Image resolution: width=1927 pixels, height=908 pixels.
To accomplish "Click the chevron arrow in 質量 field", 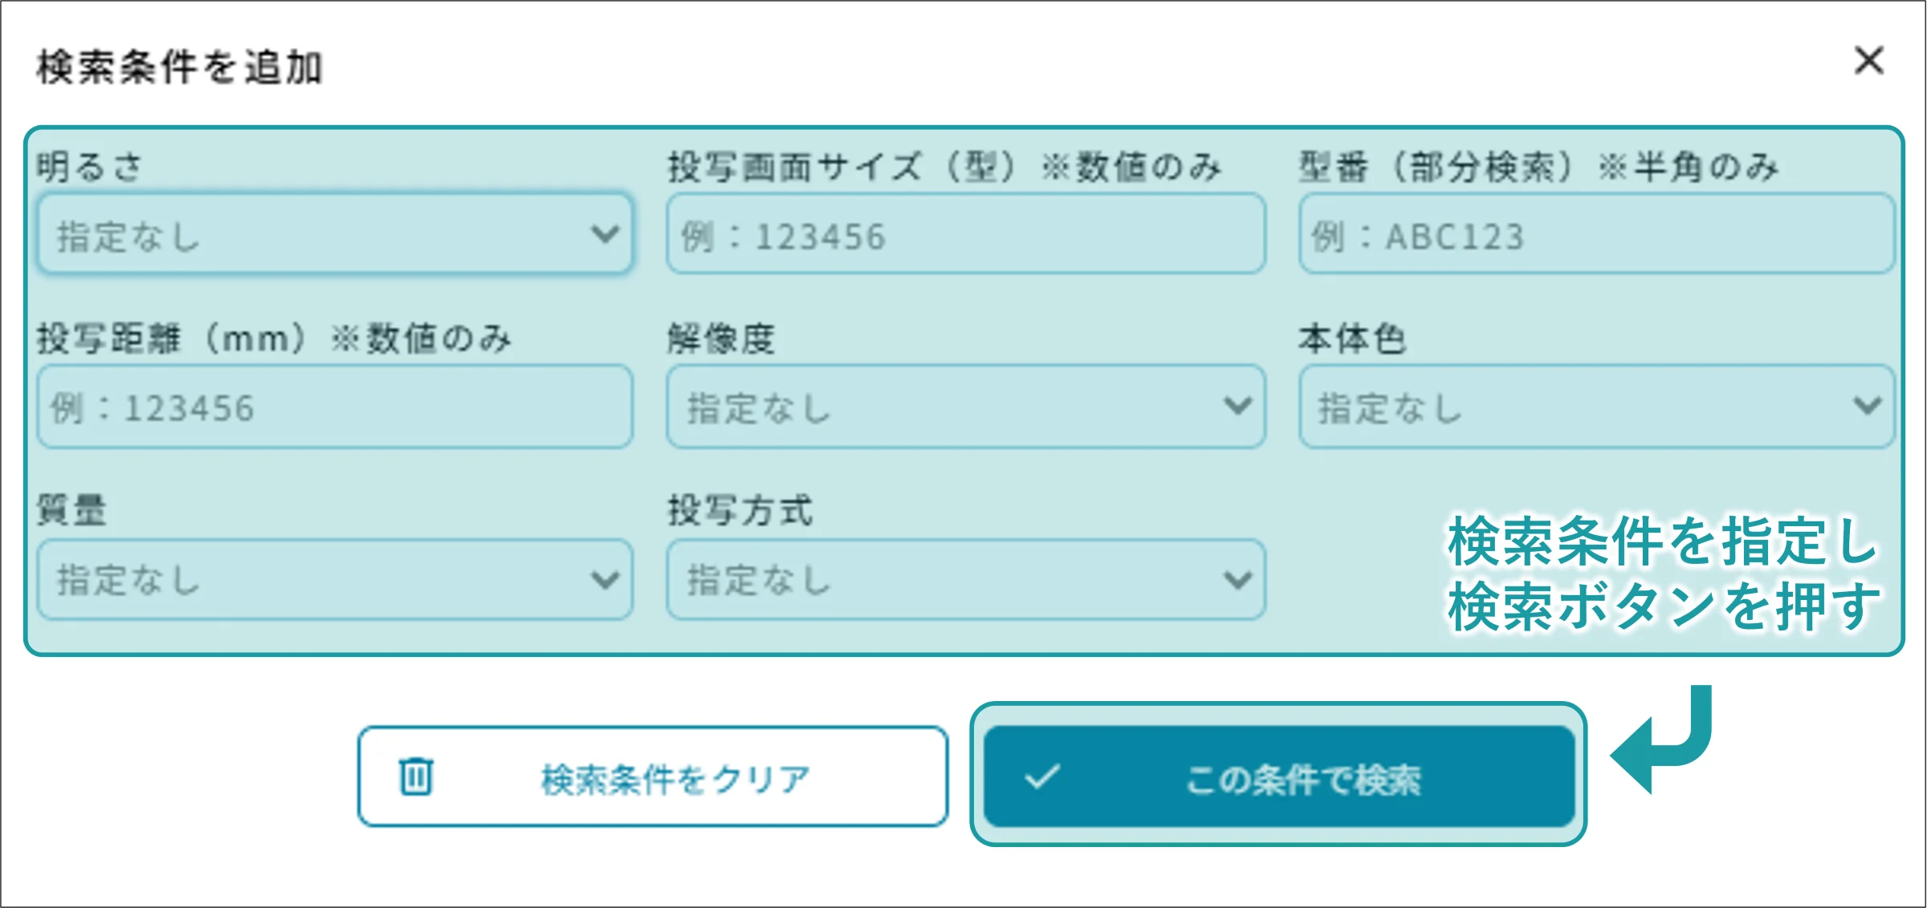I will click(605, 579).
